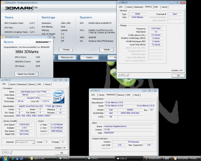
Task: Close the 3DMark Score window
Action: [50, 37]
